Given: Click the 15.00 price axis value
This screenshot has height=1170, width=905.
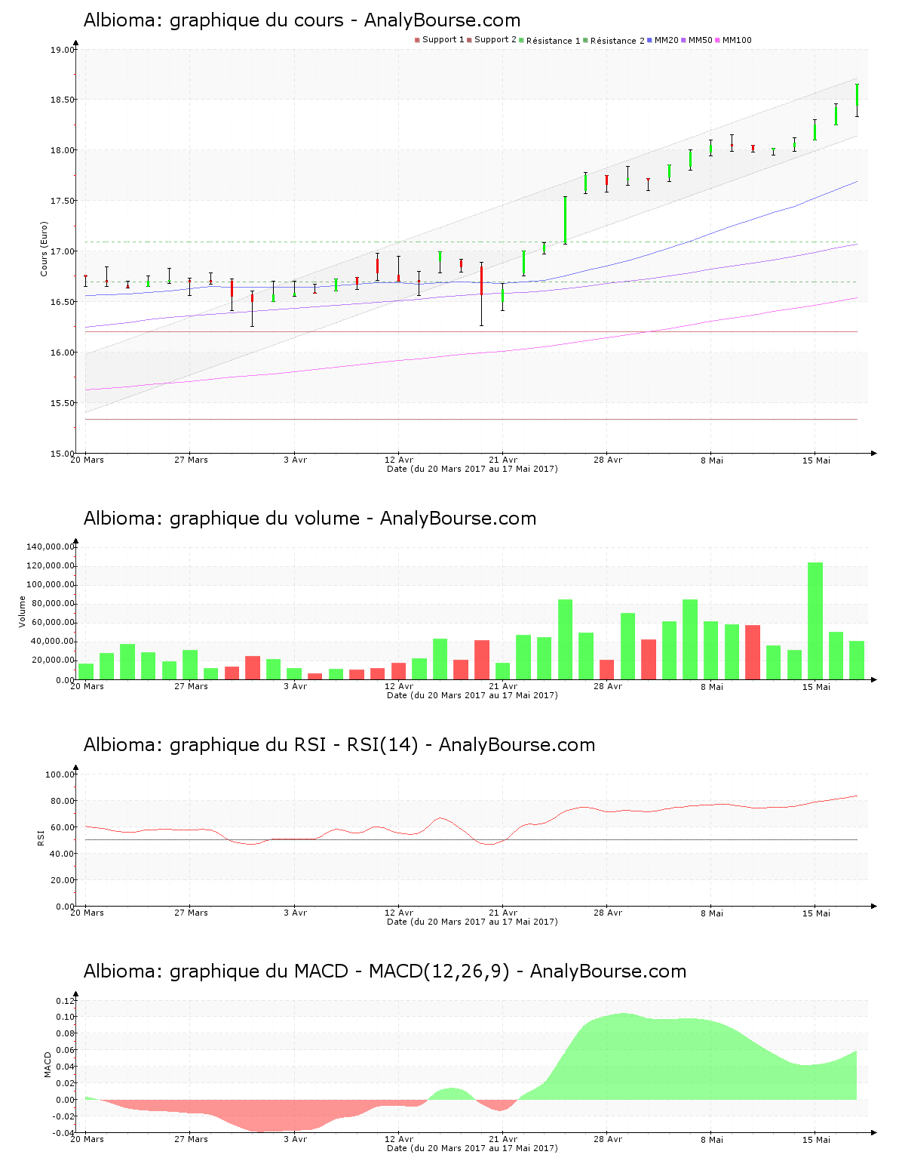Looking at the screenshot, I should 62,454.
